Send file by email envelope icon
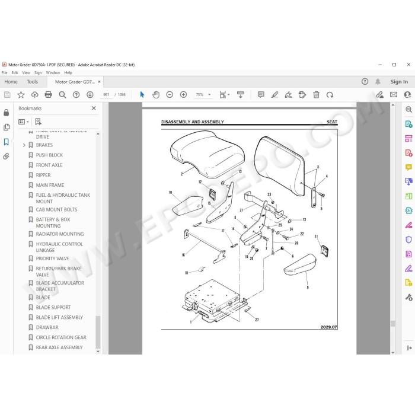 394,94
